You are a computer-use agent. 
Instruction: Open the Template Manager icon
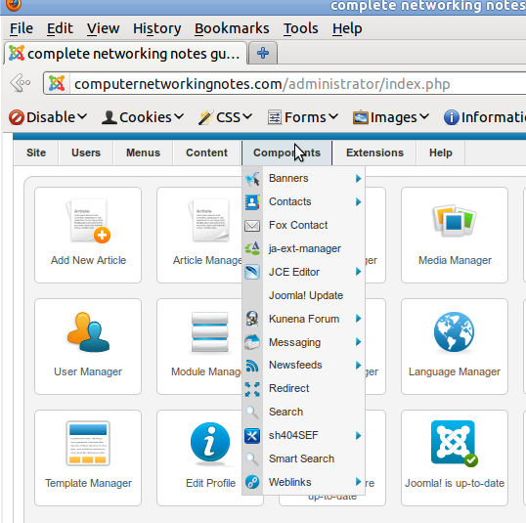pyautogui.click(x=88, y=443)
